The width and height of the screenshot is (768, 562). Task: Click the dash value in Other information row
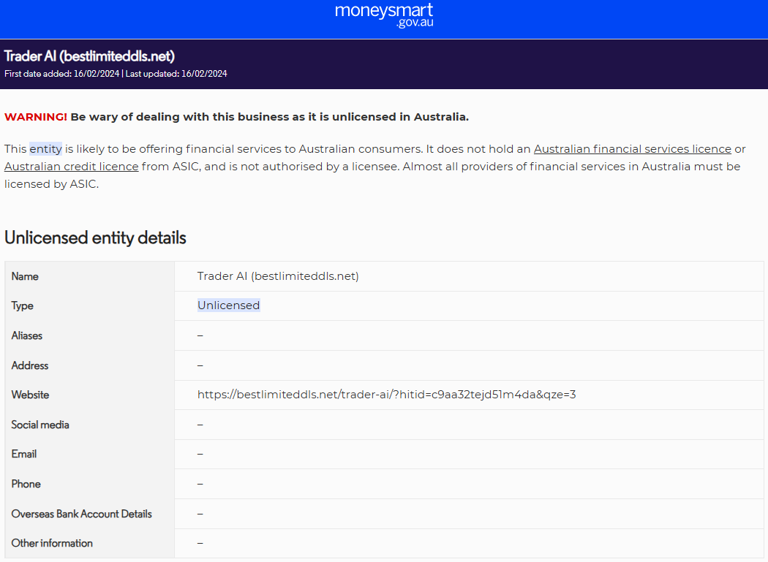coord(200,544)
